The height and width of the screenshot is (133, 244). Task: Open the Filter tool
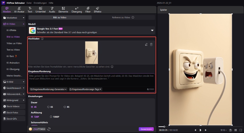88,10
